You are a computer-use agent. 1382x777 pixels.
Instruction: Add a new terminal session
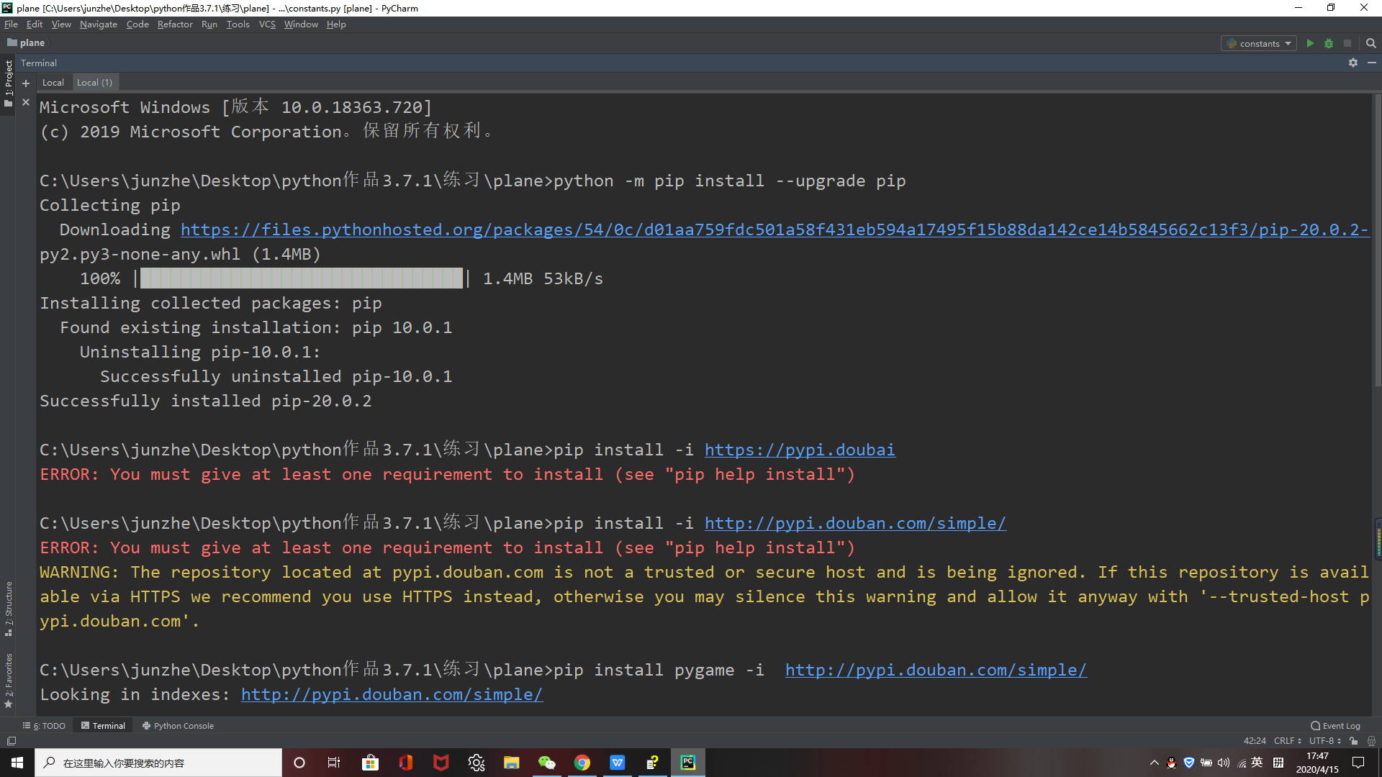(x=26, y=83)
